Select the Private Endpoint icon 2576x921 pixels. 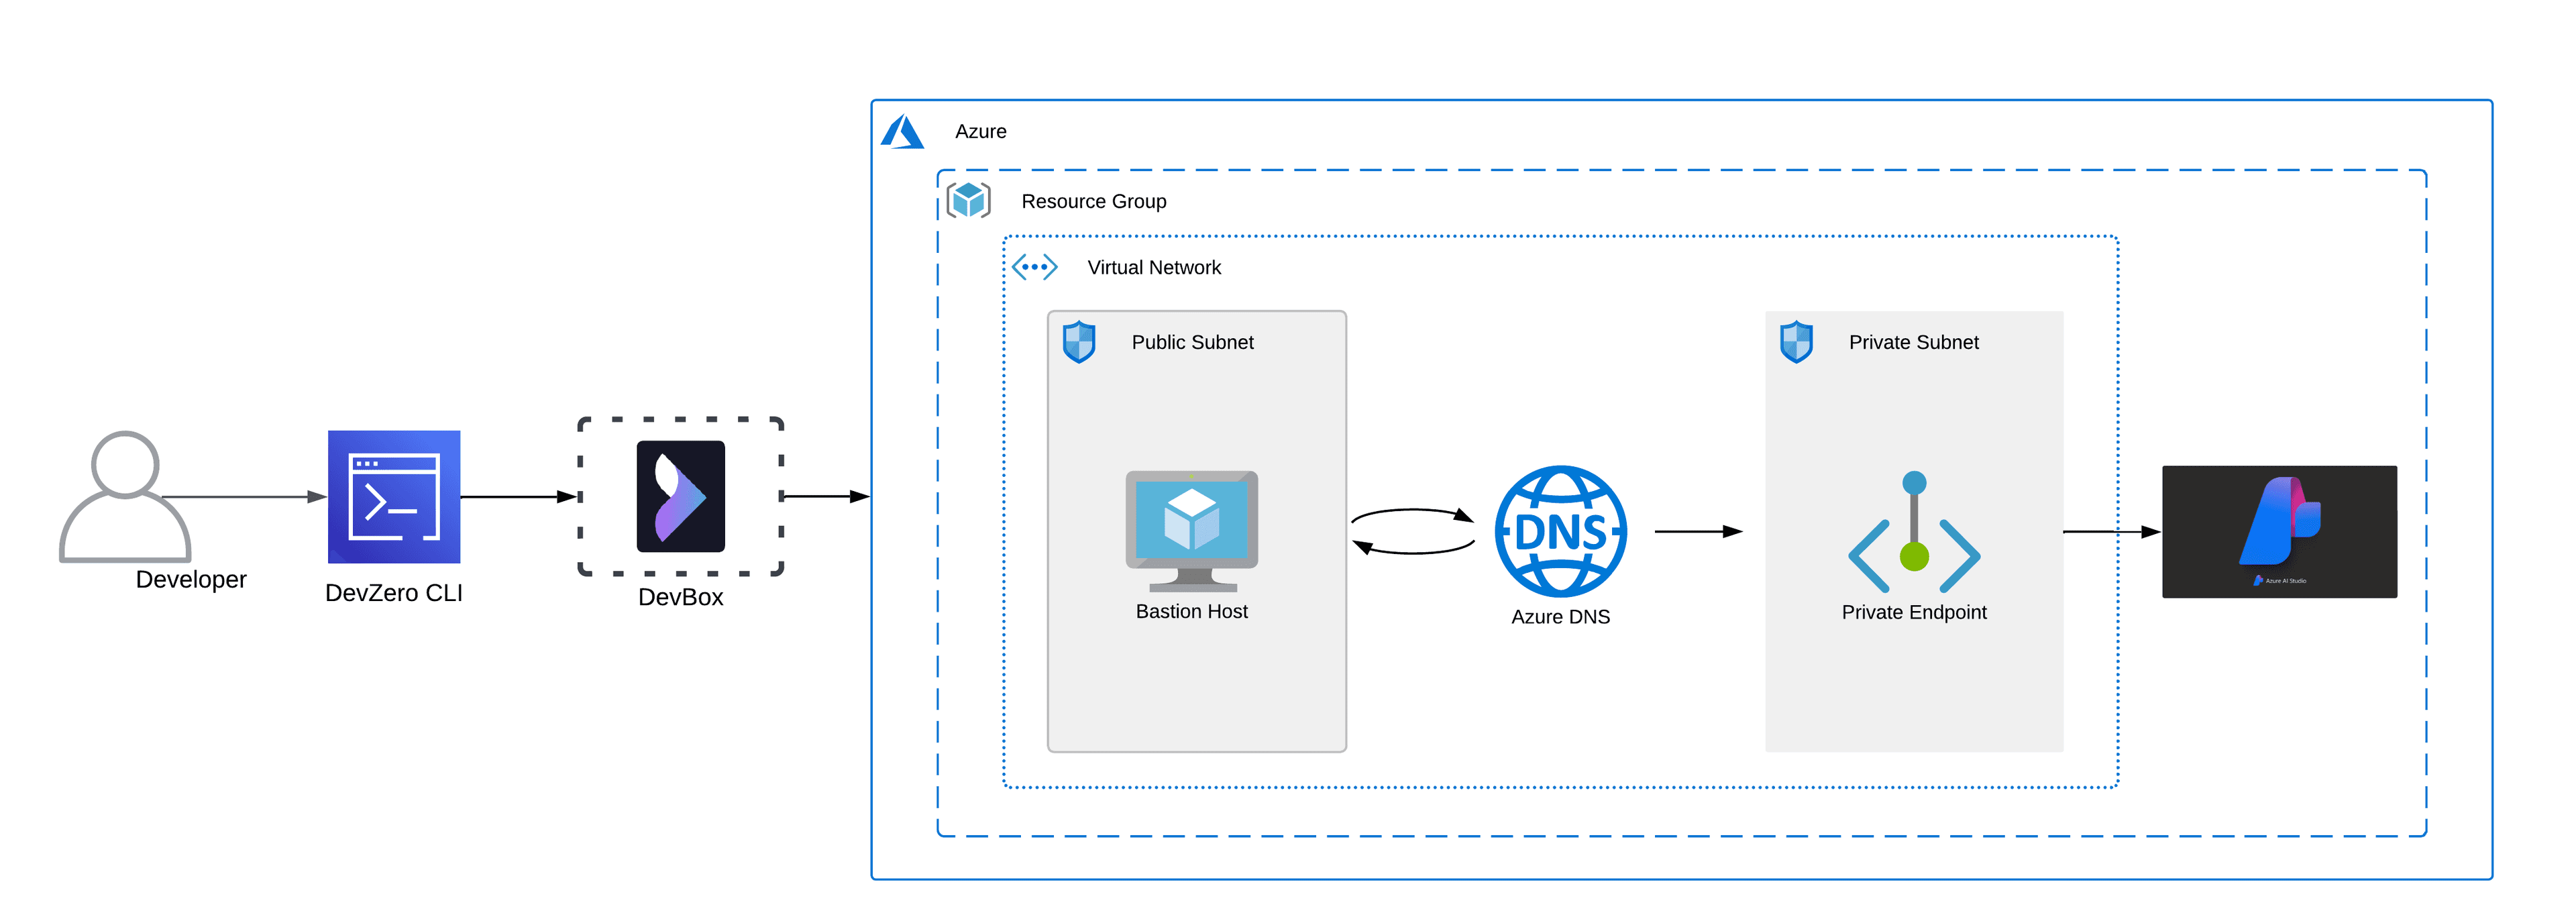pos(1914,532)
